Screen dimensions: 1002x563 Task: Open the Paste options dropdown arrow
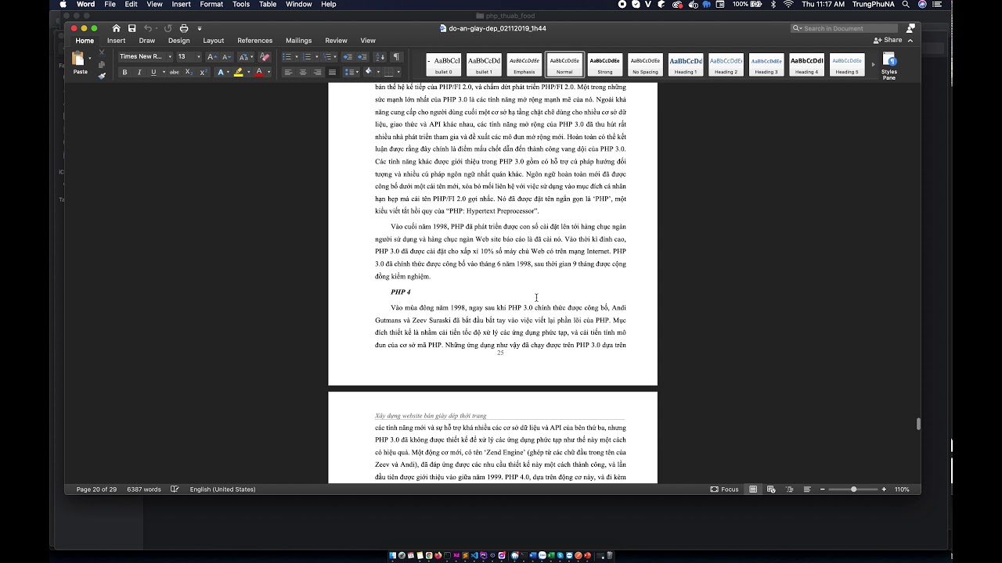[90, 59]
